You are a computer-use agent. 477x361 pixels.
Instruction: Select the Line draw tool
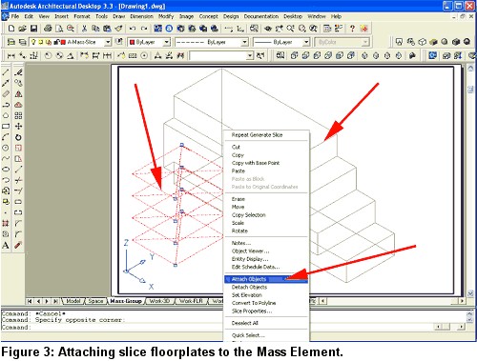pos(6,72)
